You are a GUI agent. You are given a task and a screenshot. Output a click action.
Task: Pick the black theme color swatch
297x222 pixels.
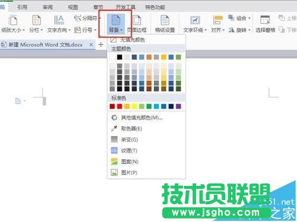tap(119, 57)
